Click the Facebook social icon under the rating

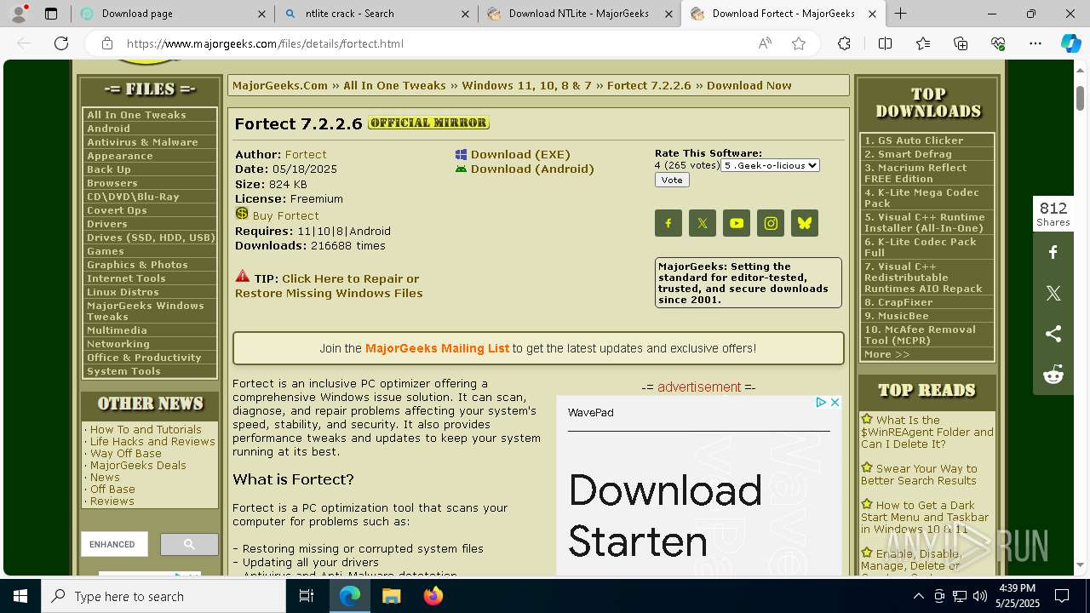pyautogui.click(x=668, y=223)
